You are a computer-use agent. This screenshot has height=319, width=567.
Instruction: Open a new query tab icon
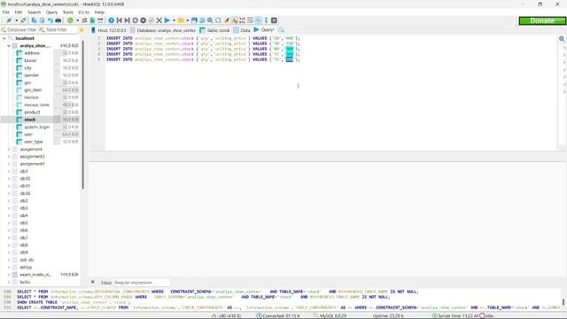(282, 30)
